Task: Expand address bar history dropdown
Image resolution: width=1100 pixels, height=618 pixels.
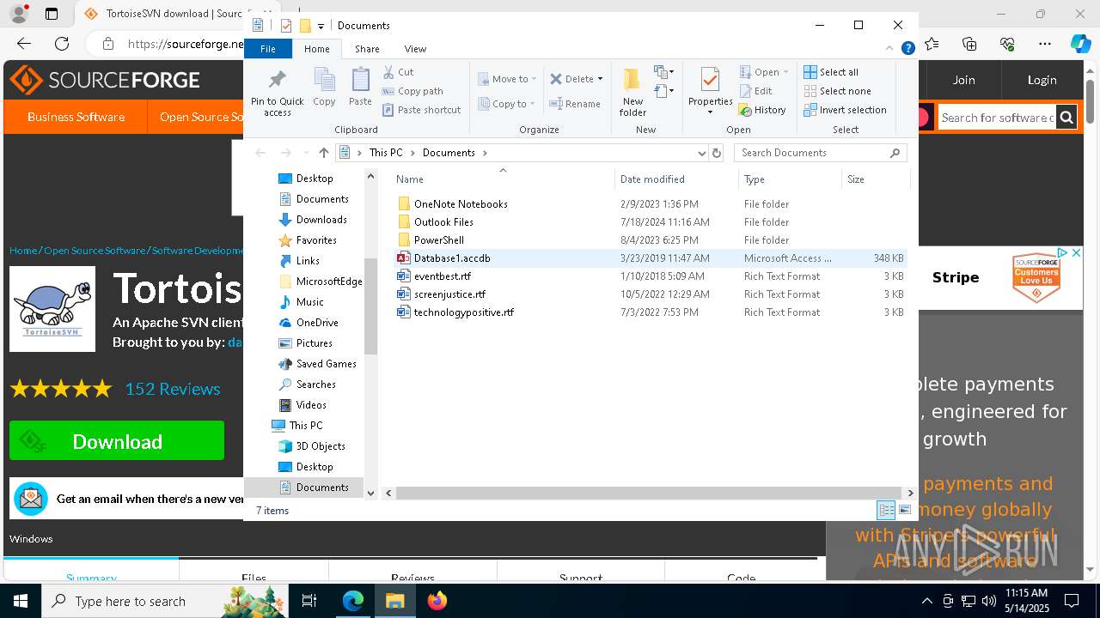Action: [702, 153]
